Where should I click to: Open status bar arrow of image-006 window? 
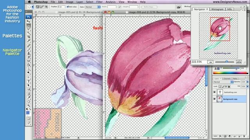[148, 138]
